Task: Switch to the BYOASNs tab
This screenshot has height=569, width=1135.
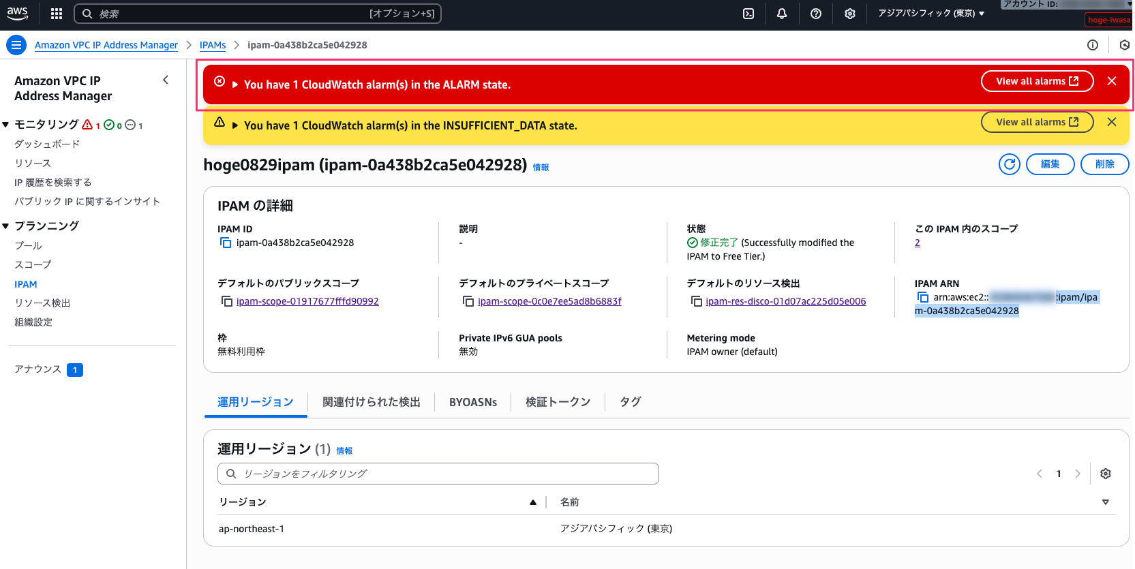Action: 473,402
